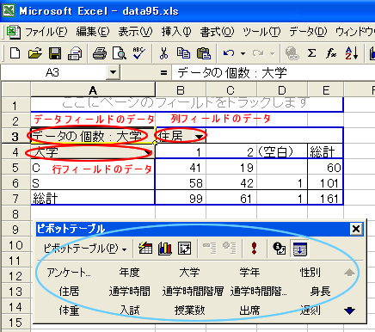Open the 住居 column field dropdown

coord(200,136)
